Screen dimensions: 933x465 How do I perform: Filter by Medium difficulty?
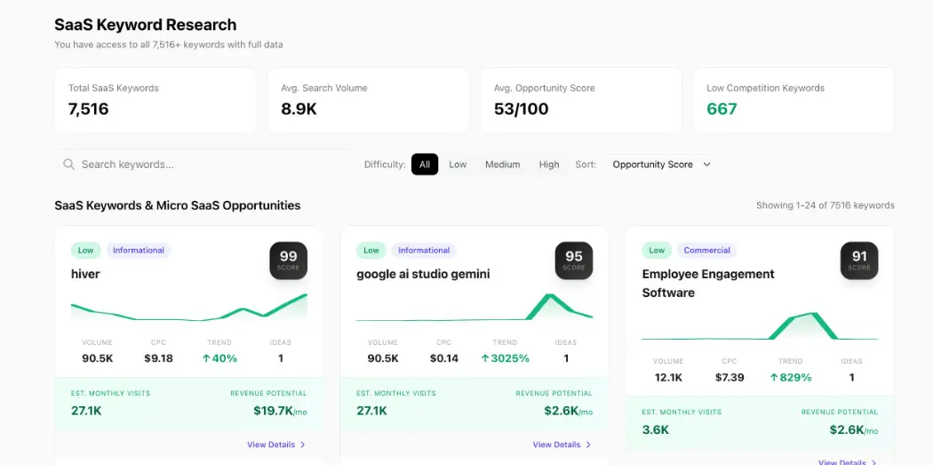click(502, 164)
